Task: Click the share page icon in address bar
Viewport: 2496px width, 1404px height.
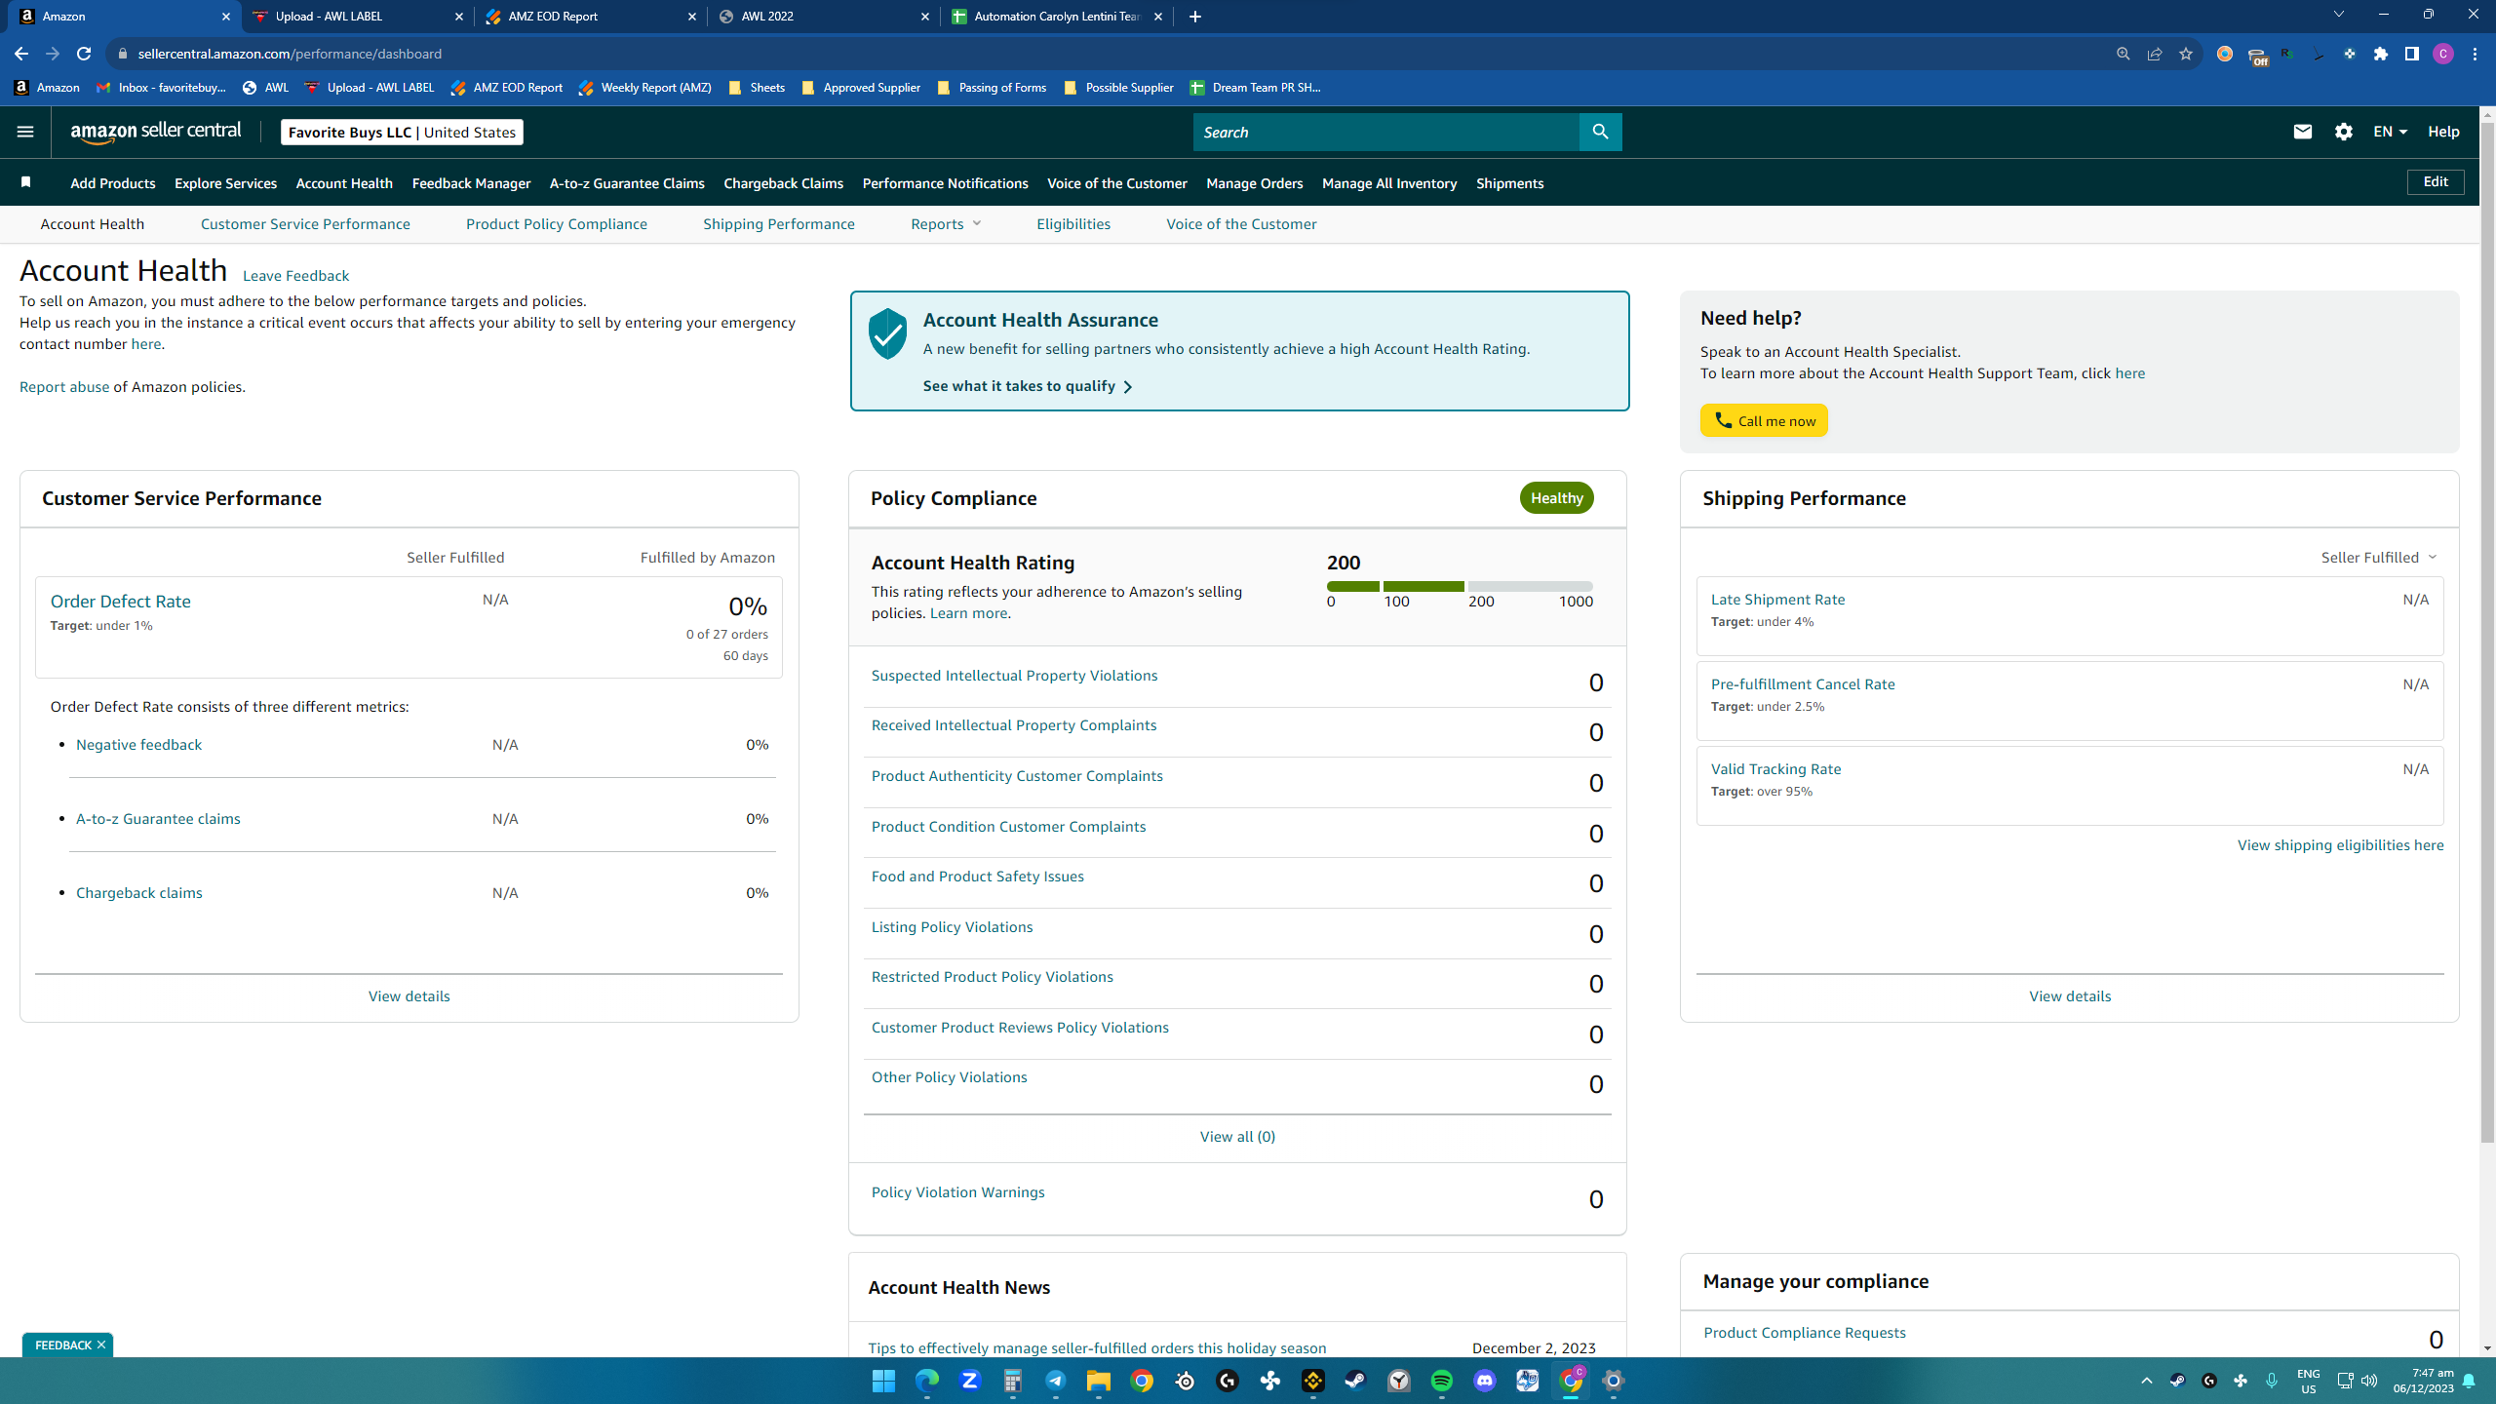Action: (2155, 54)
